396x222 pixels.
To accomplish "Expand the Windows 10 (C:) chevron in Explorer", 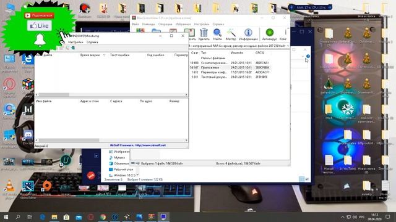I will tap(137, 175).
